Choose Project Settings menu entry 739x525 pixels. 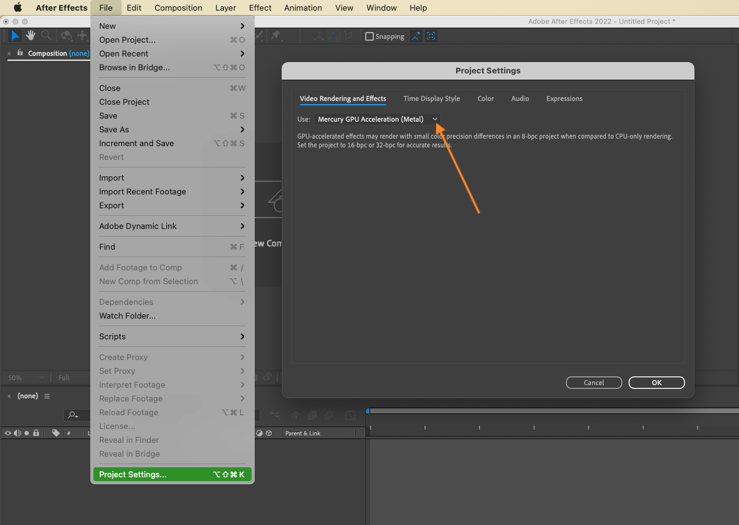(172, 475)
